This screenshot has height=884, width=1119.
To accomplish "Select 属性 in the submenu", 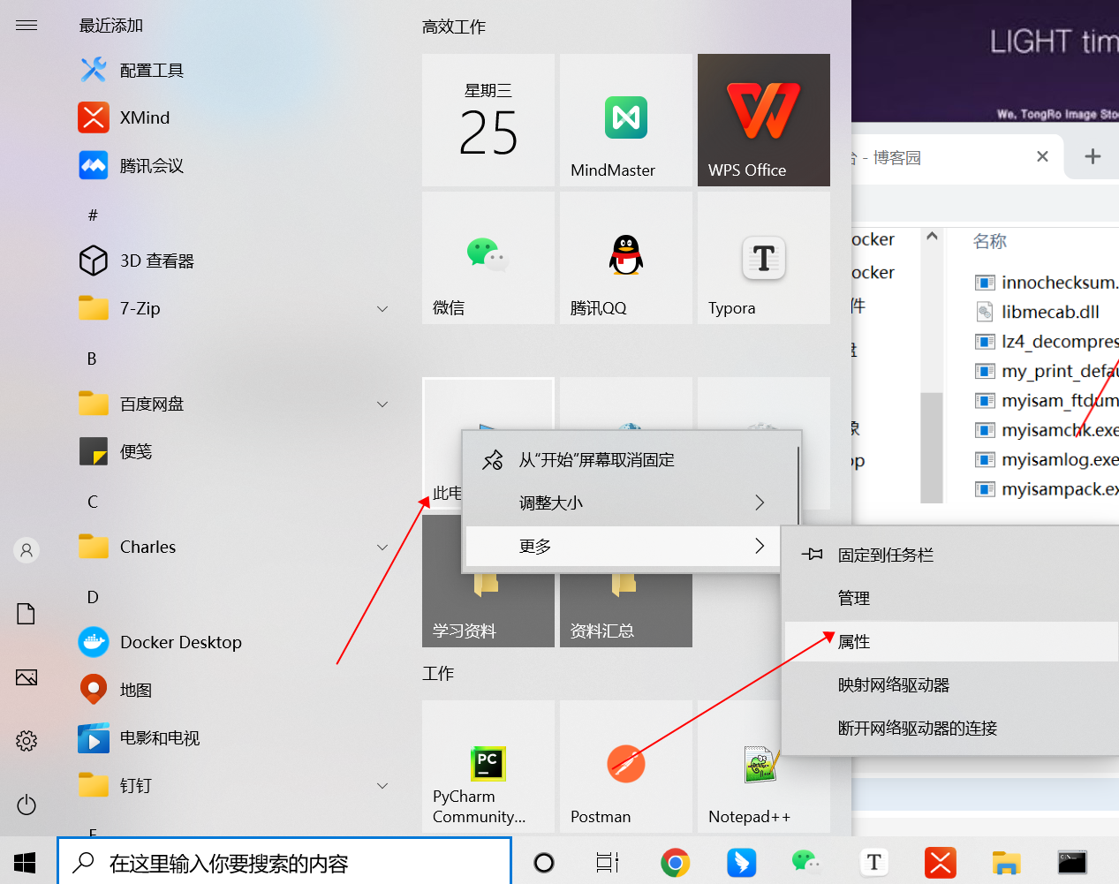I will coord(951,641).
